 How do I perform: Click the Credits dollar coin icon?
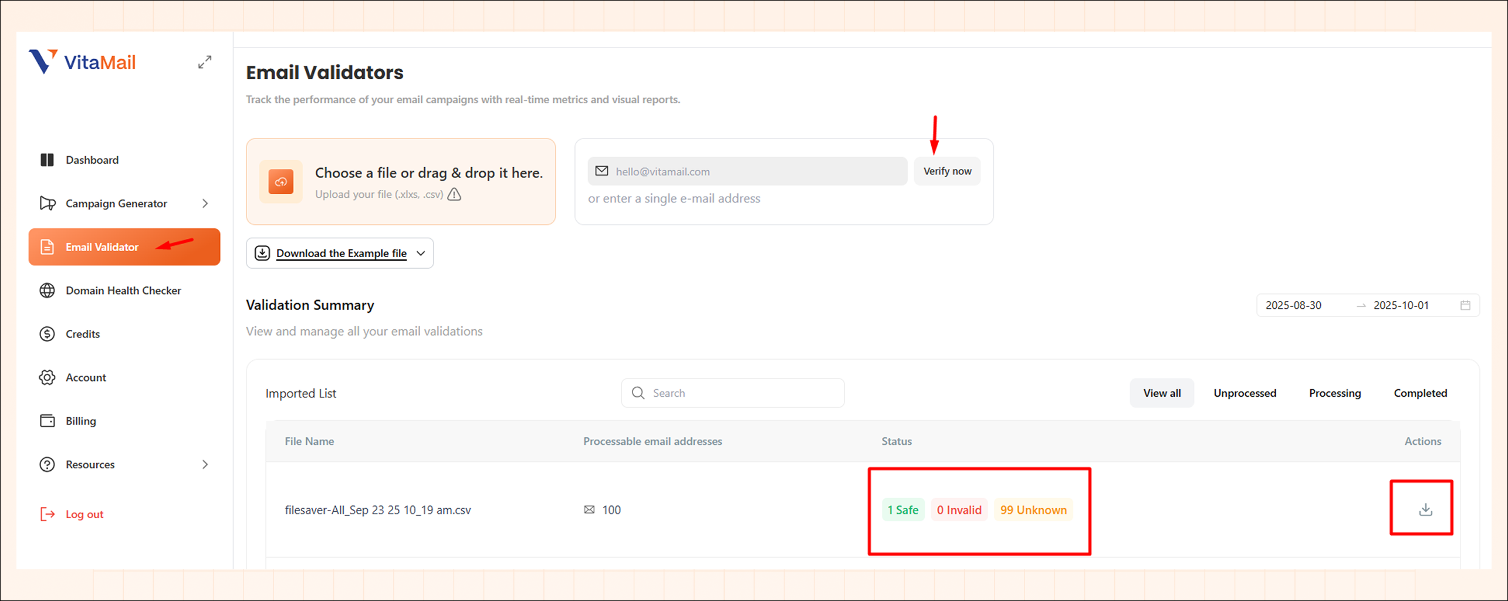tap(47, 334)
